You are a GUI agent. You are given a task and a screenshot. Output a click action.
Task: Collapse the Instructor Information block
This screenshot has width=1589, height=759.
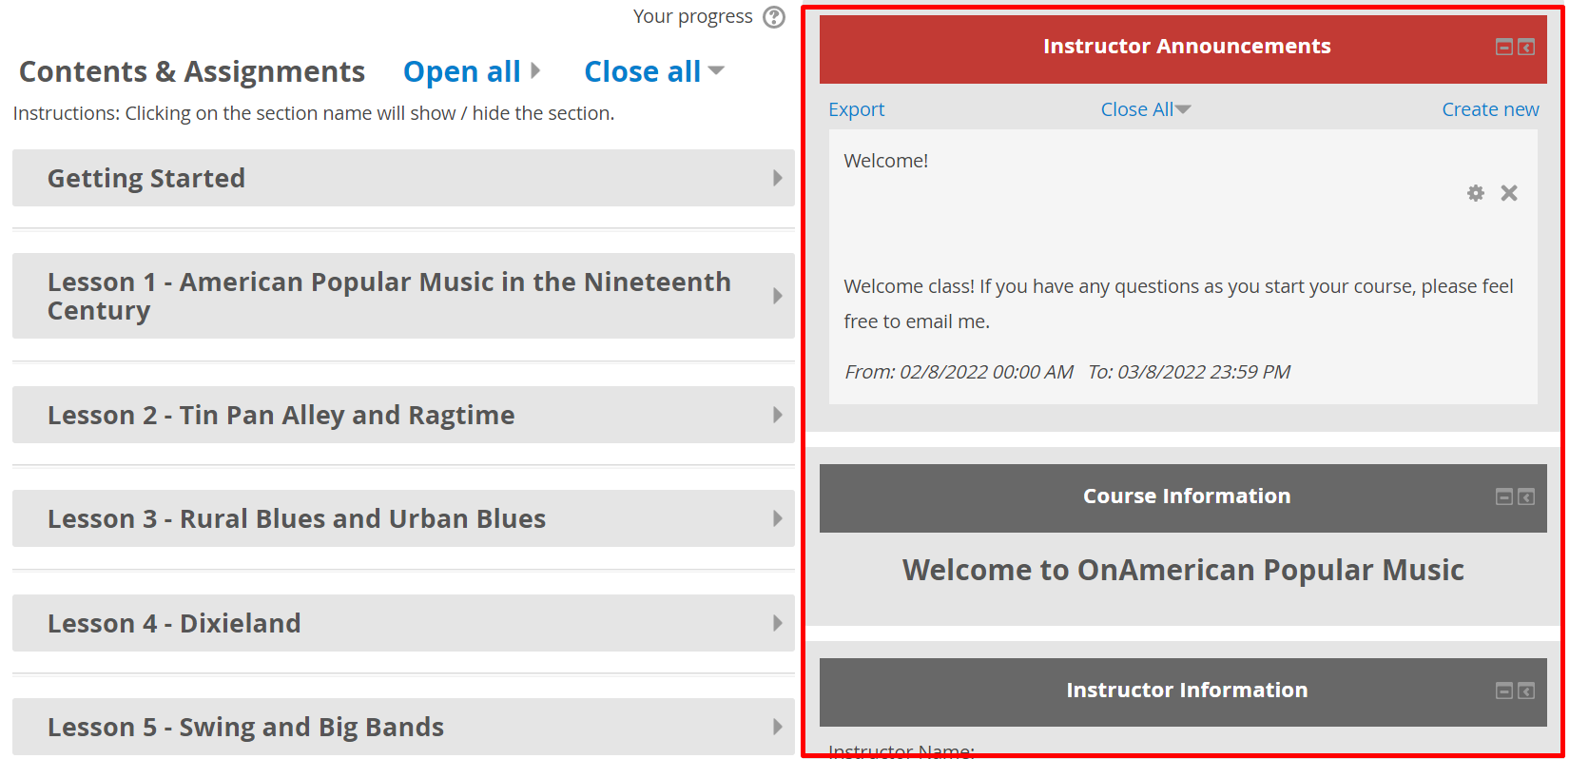tap(1503, 691)
